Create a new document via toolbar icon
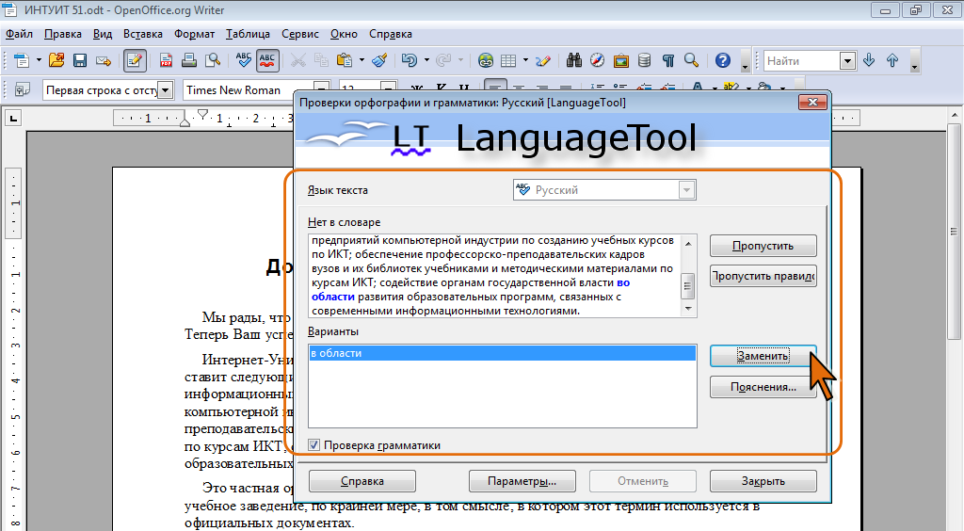 22,60
